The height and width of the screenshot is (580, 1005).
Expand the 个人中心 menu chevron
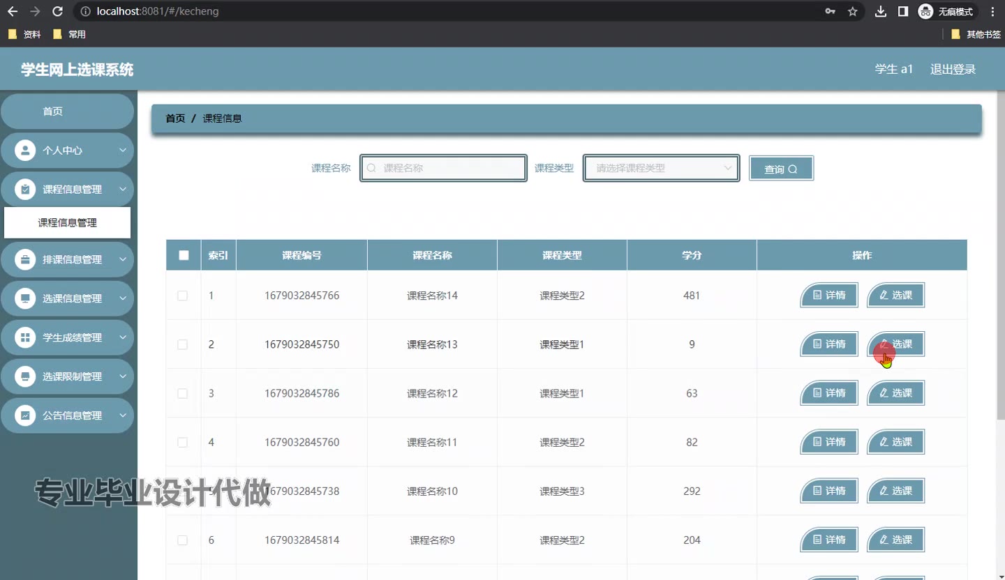coord(123,151)
